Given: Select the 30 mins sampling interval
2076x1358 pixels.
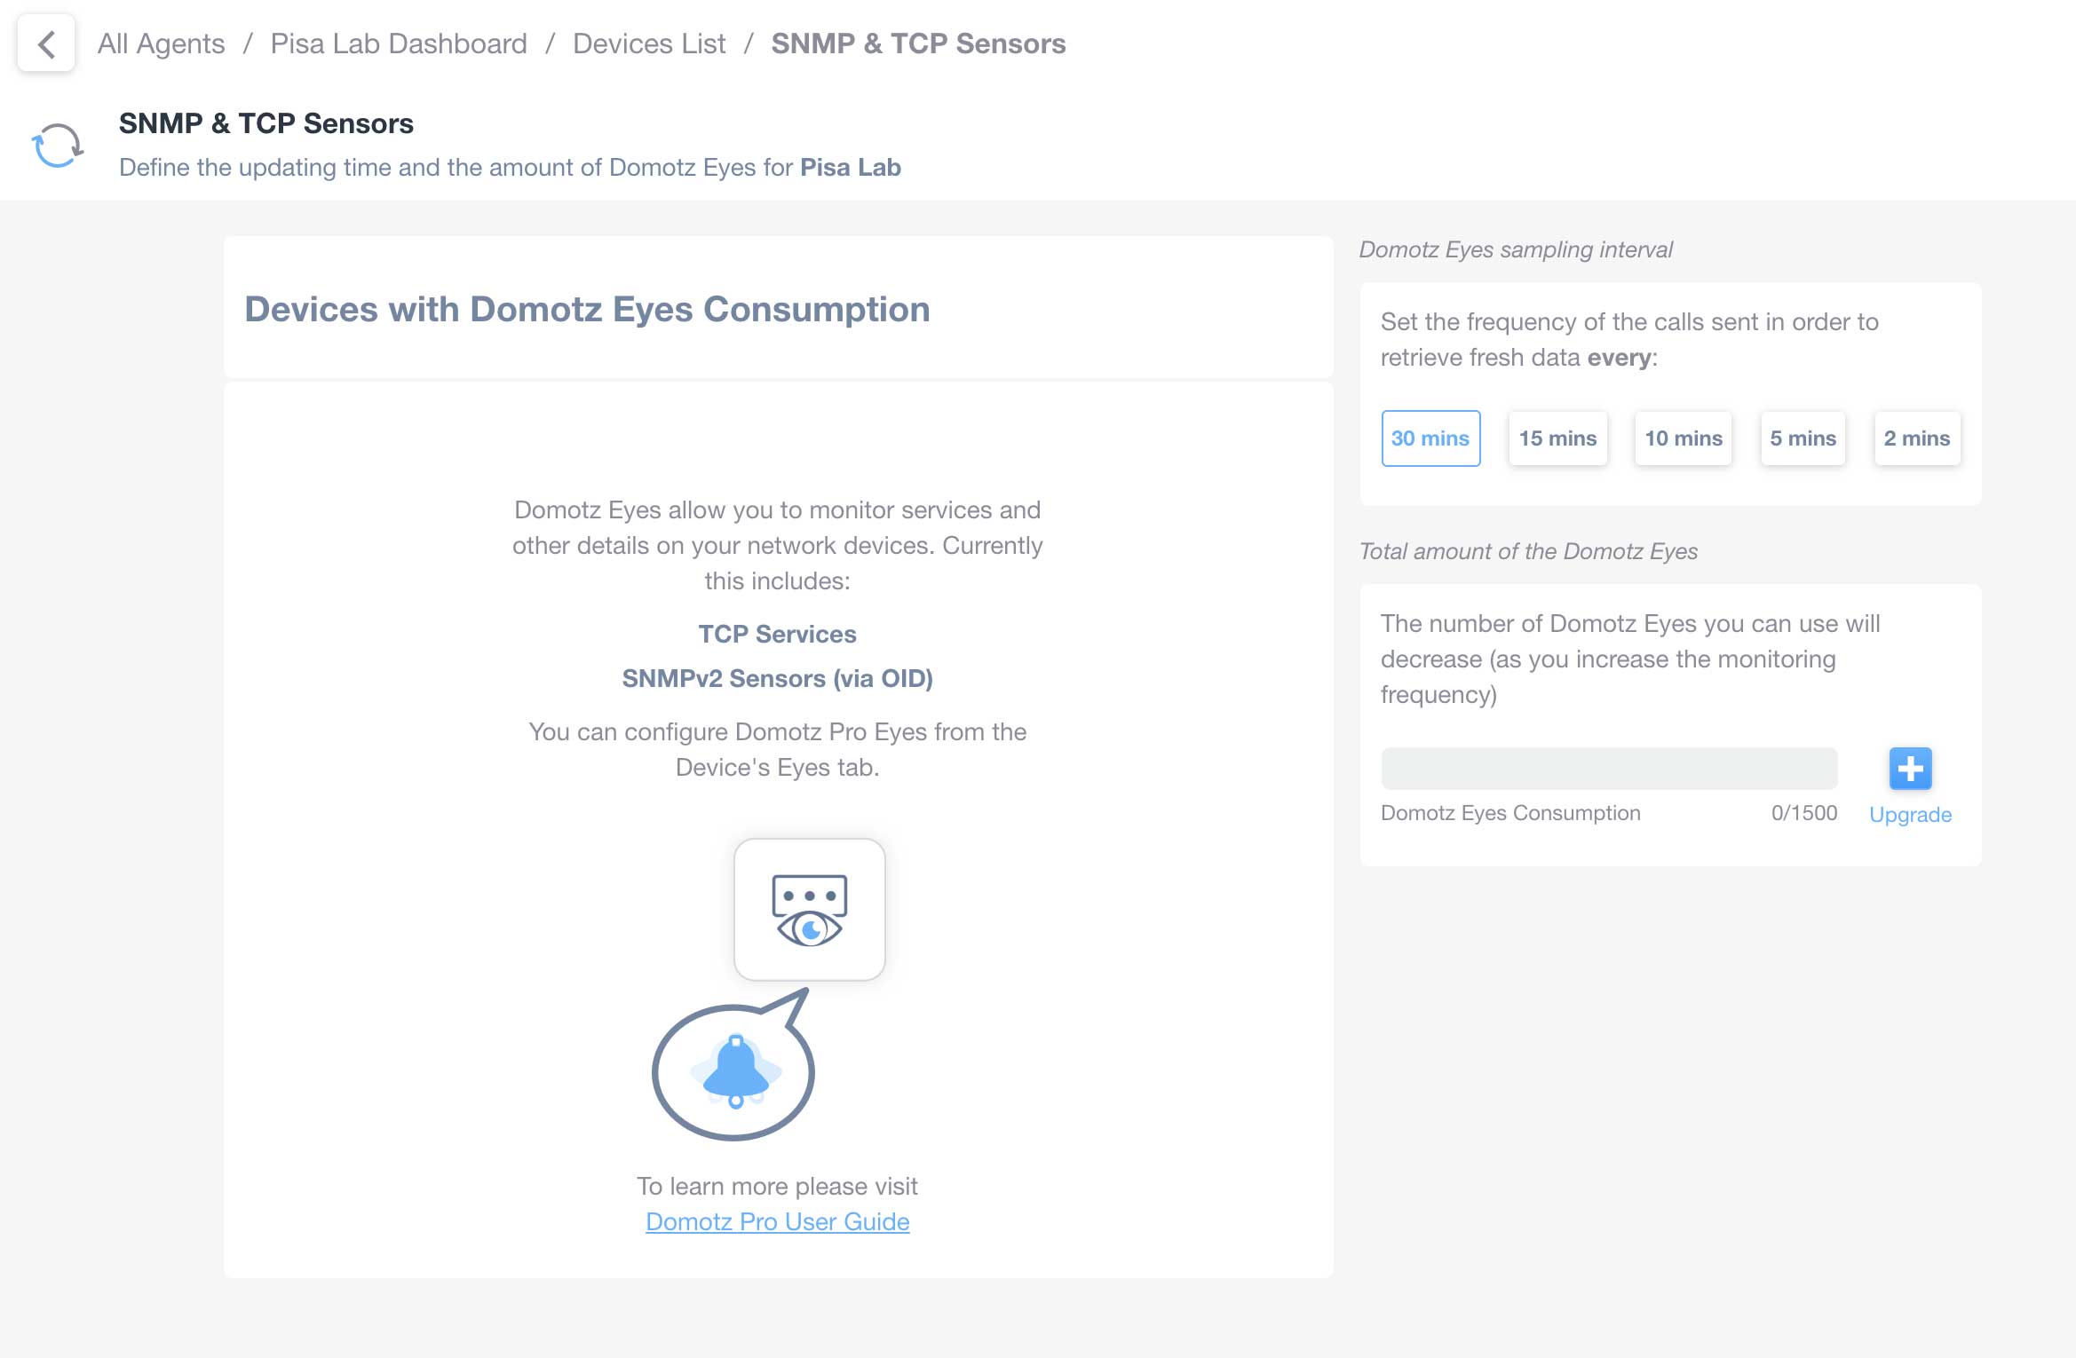Looking at the screenshot, I should (x=1430, y=438).
